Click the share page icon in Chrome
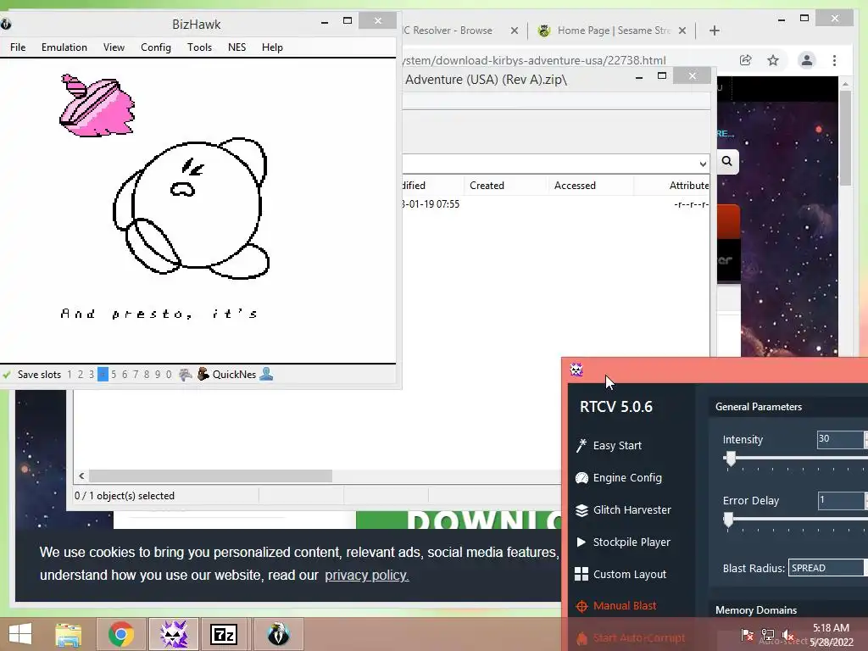The height and width of the screenshot is (651, 868). (x=746, y=60)
